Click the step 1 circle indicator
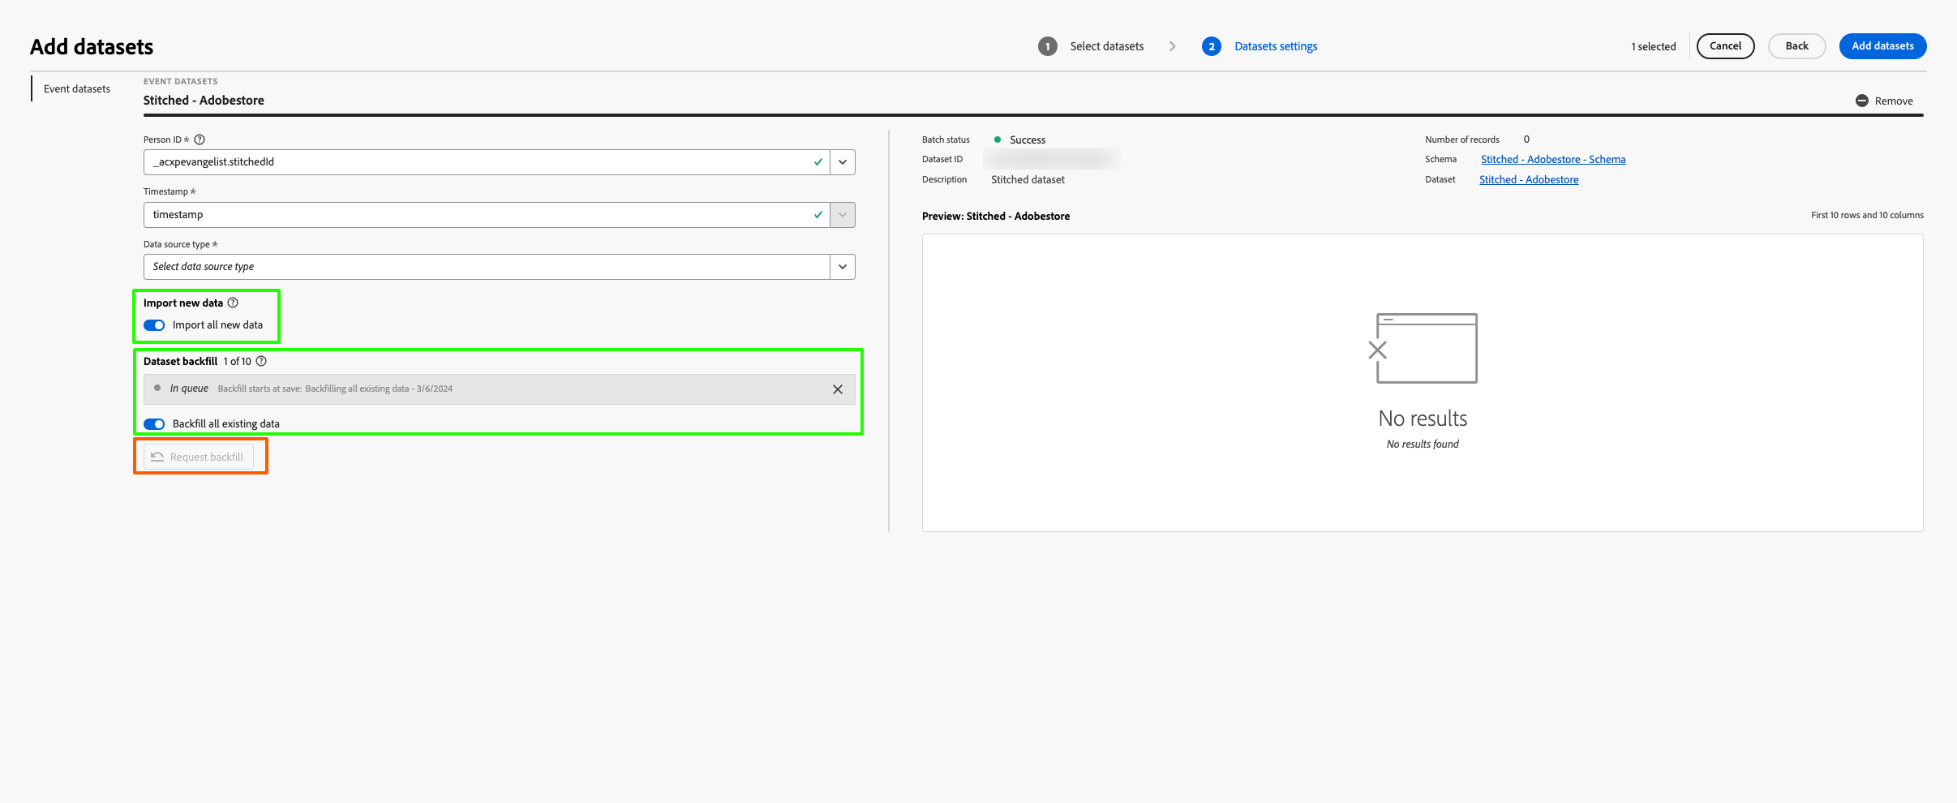 [x=1047, y=45]
